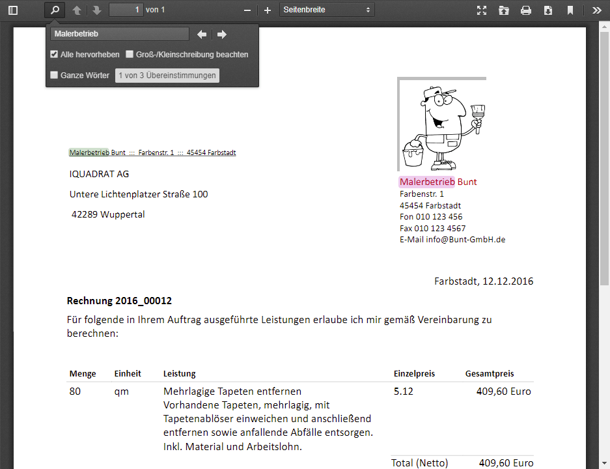Go to next page arrow
The height and width of the screenshot is (469, 610).
97,10
